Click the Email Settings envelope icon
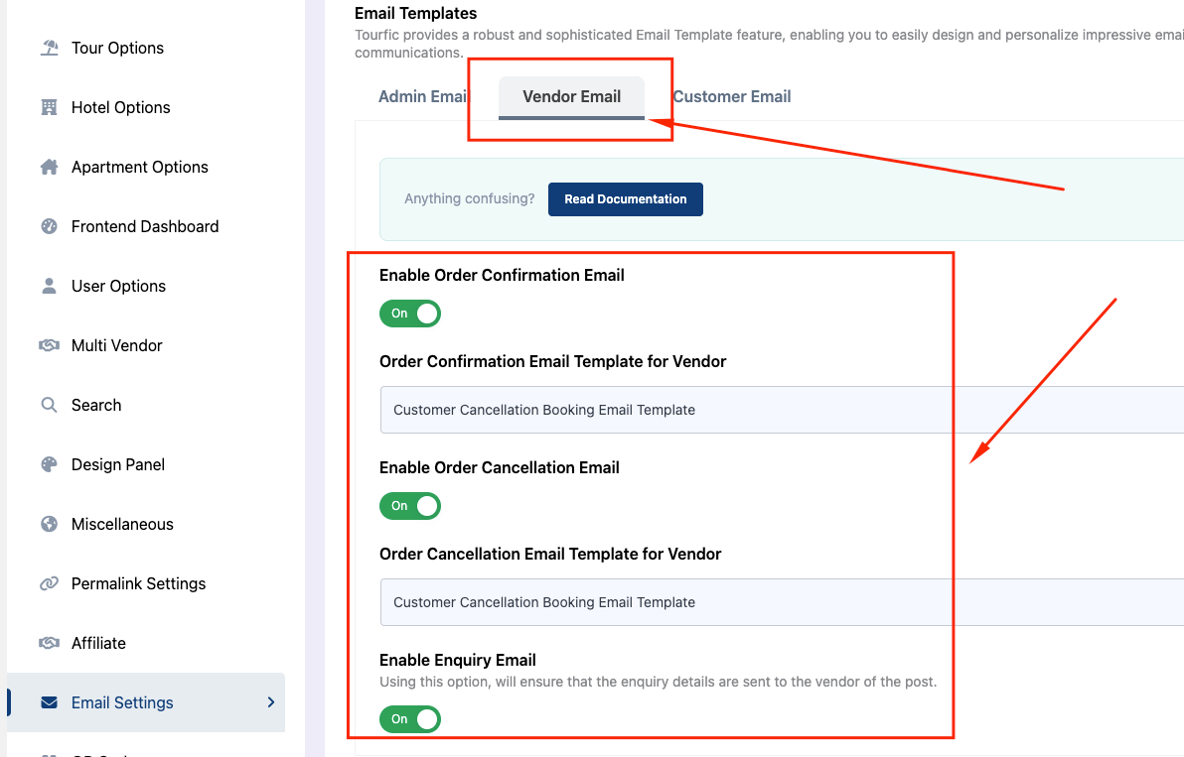Screen dimensions: 1184x757 point(49,701)
